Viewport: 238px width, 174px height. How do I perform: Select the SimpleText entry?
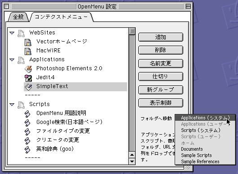point(75,86)
